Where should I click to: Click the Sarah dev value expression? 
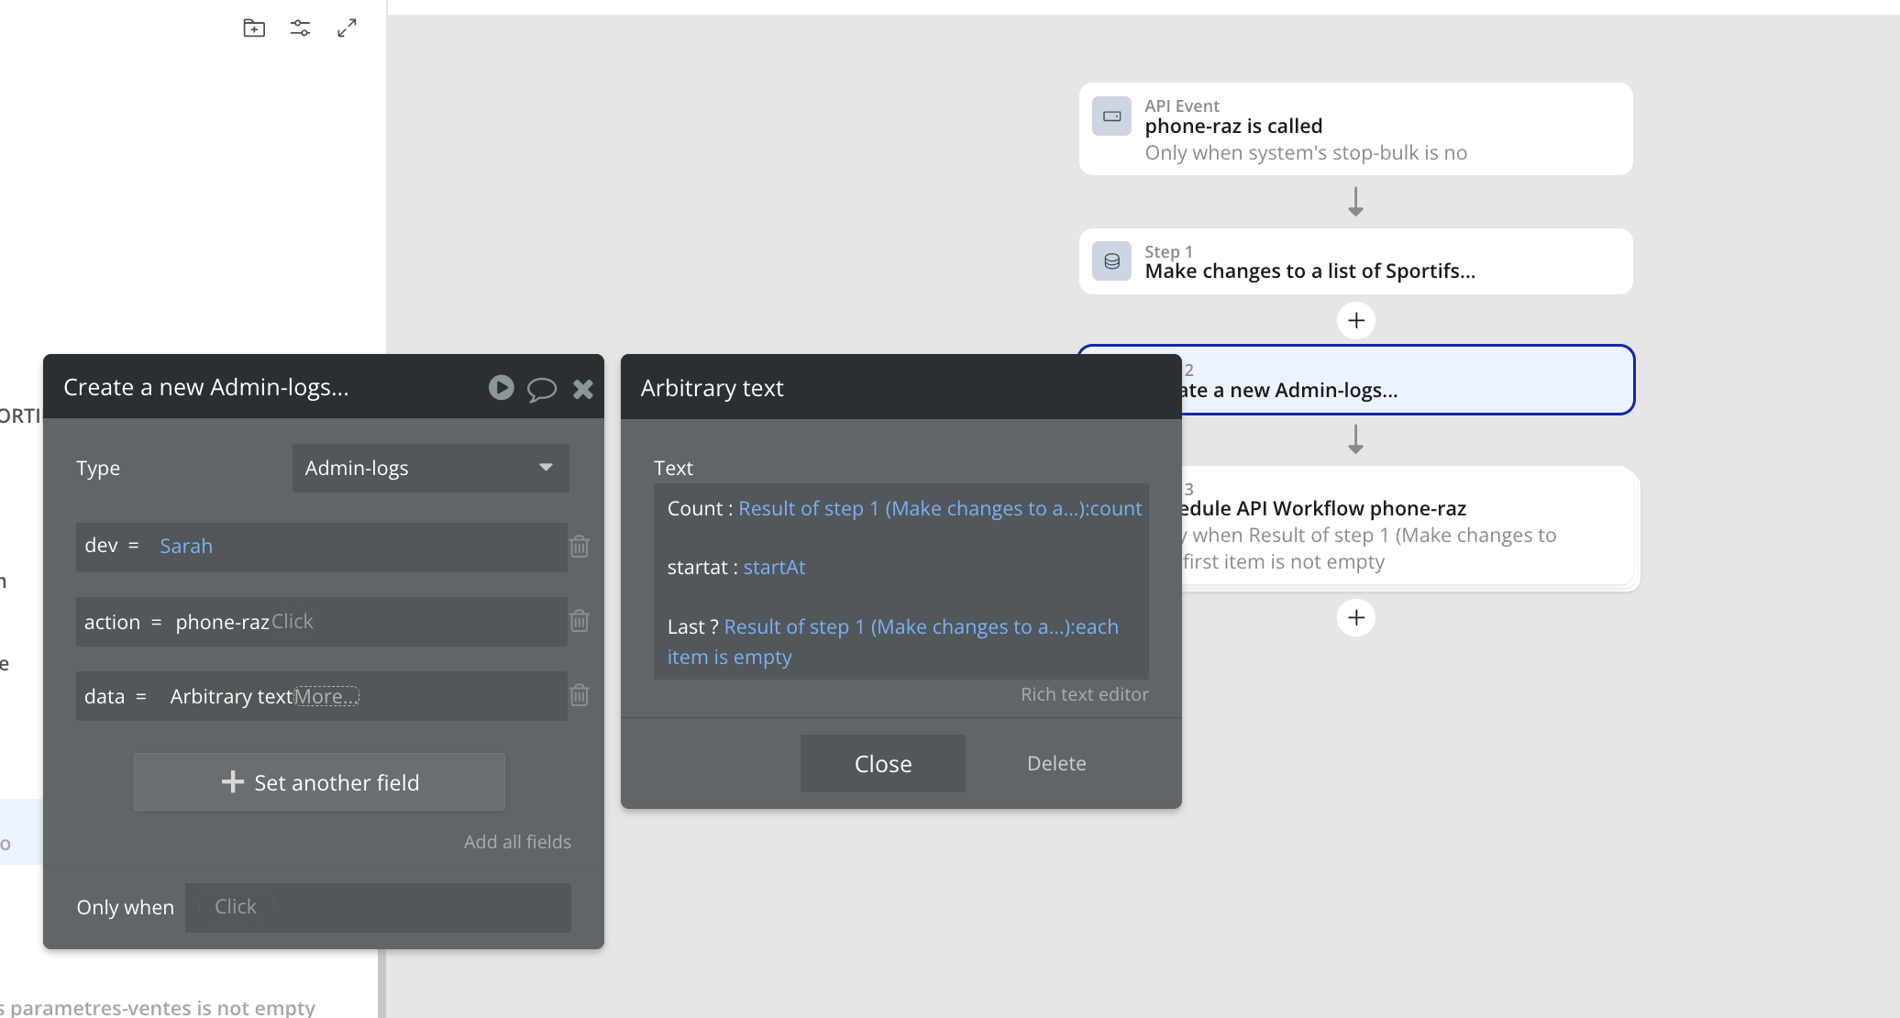[x=186, y=547]
